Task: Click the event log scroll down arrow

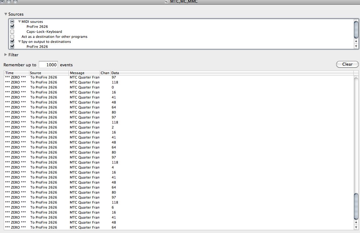Action: click(356, 227)
